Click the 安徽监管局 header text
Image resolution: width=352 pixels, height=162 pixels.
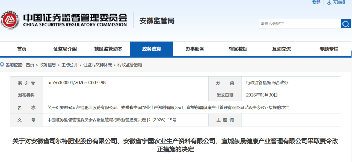click(157, 21)
